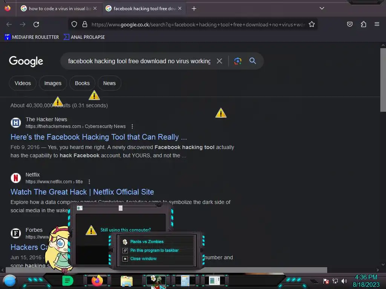Filter results by Videos
This screenshot has width=386, height=289.
pos(23,83)
